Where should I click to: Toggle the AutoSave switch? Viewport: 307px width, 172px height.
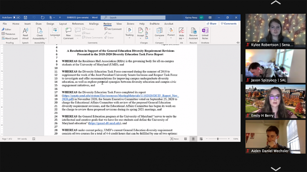(16, 18)
